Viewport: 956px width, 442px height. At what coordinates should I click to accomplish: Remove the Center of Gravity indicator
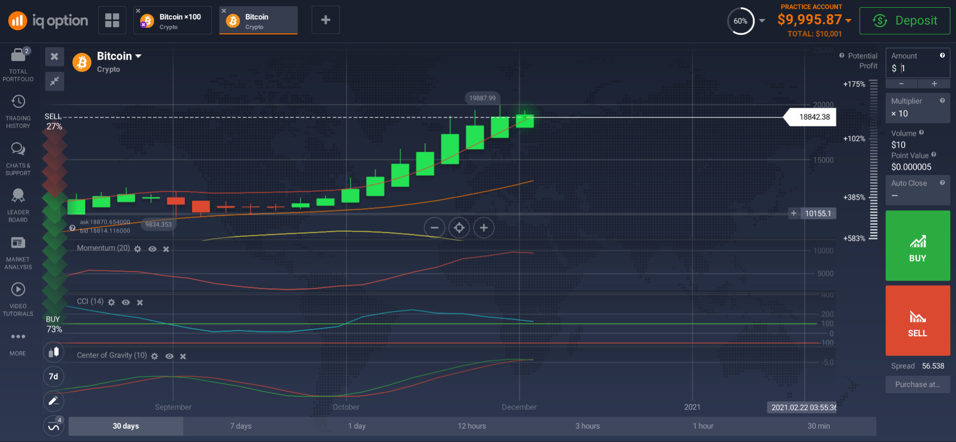click(x=183, y=356)
